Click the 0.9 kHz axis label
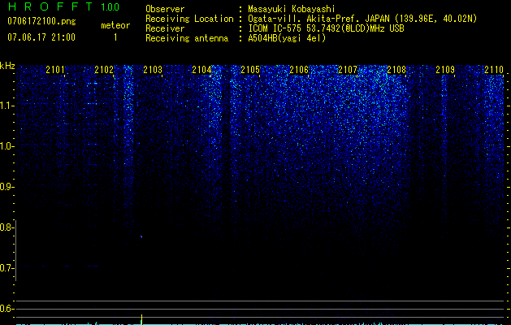This screenshot has height=325, width=511. 6,187
